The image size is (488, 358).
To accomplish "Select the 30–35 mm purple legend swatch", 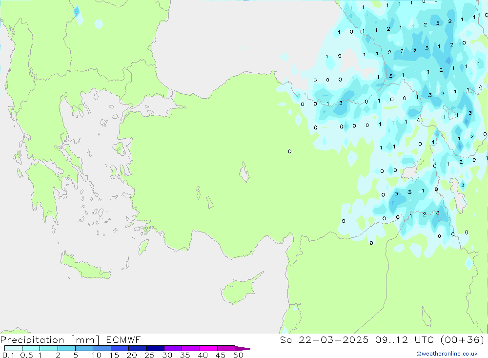I will click(x=173, y=348).
